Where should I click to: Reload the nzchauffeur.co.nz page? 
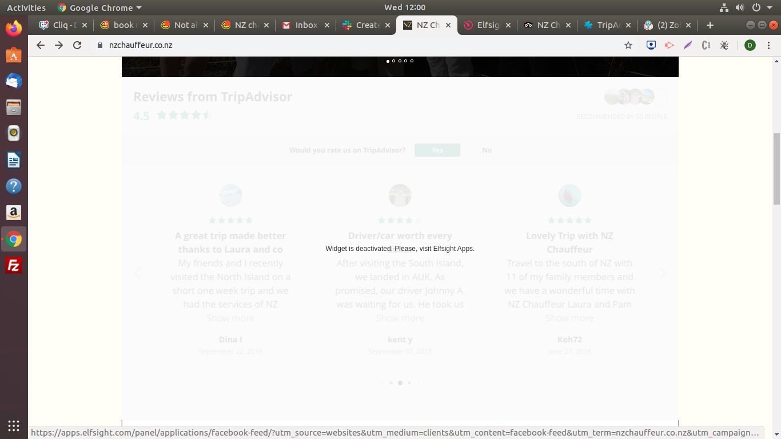pos(77,45)
